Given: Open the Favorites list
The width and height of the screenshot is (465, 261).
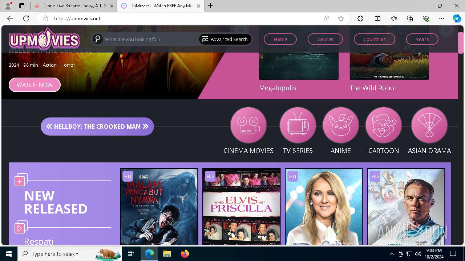Looking at the screenshot, I should (394, 18).
